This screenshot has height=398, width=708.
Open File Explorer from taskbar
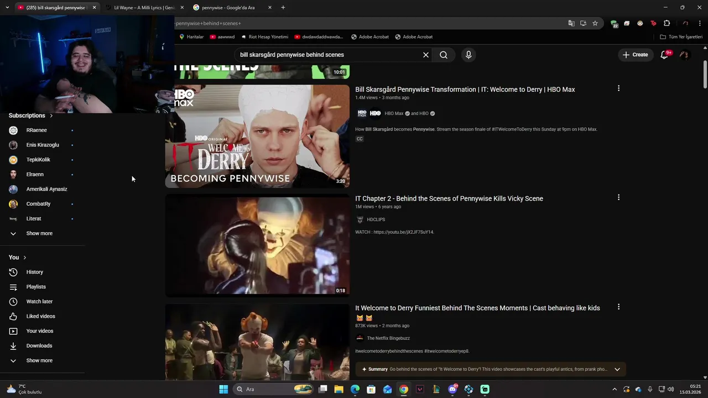point(339,389)
